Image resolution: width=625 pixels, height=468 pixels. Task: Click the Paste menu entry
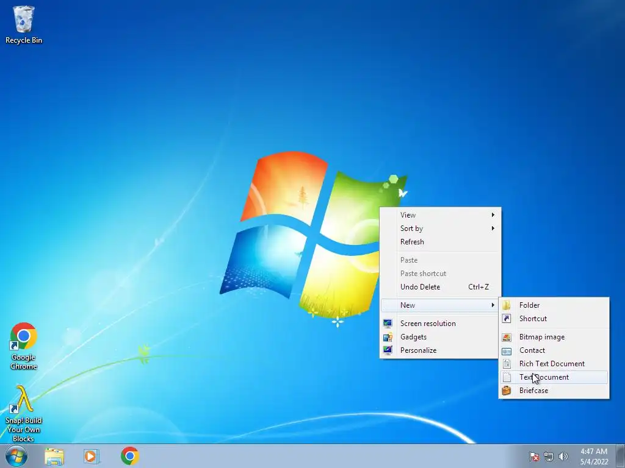pos(441,260)
